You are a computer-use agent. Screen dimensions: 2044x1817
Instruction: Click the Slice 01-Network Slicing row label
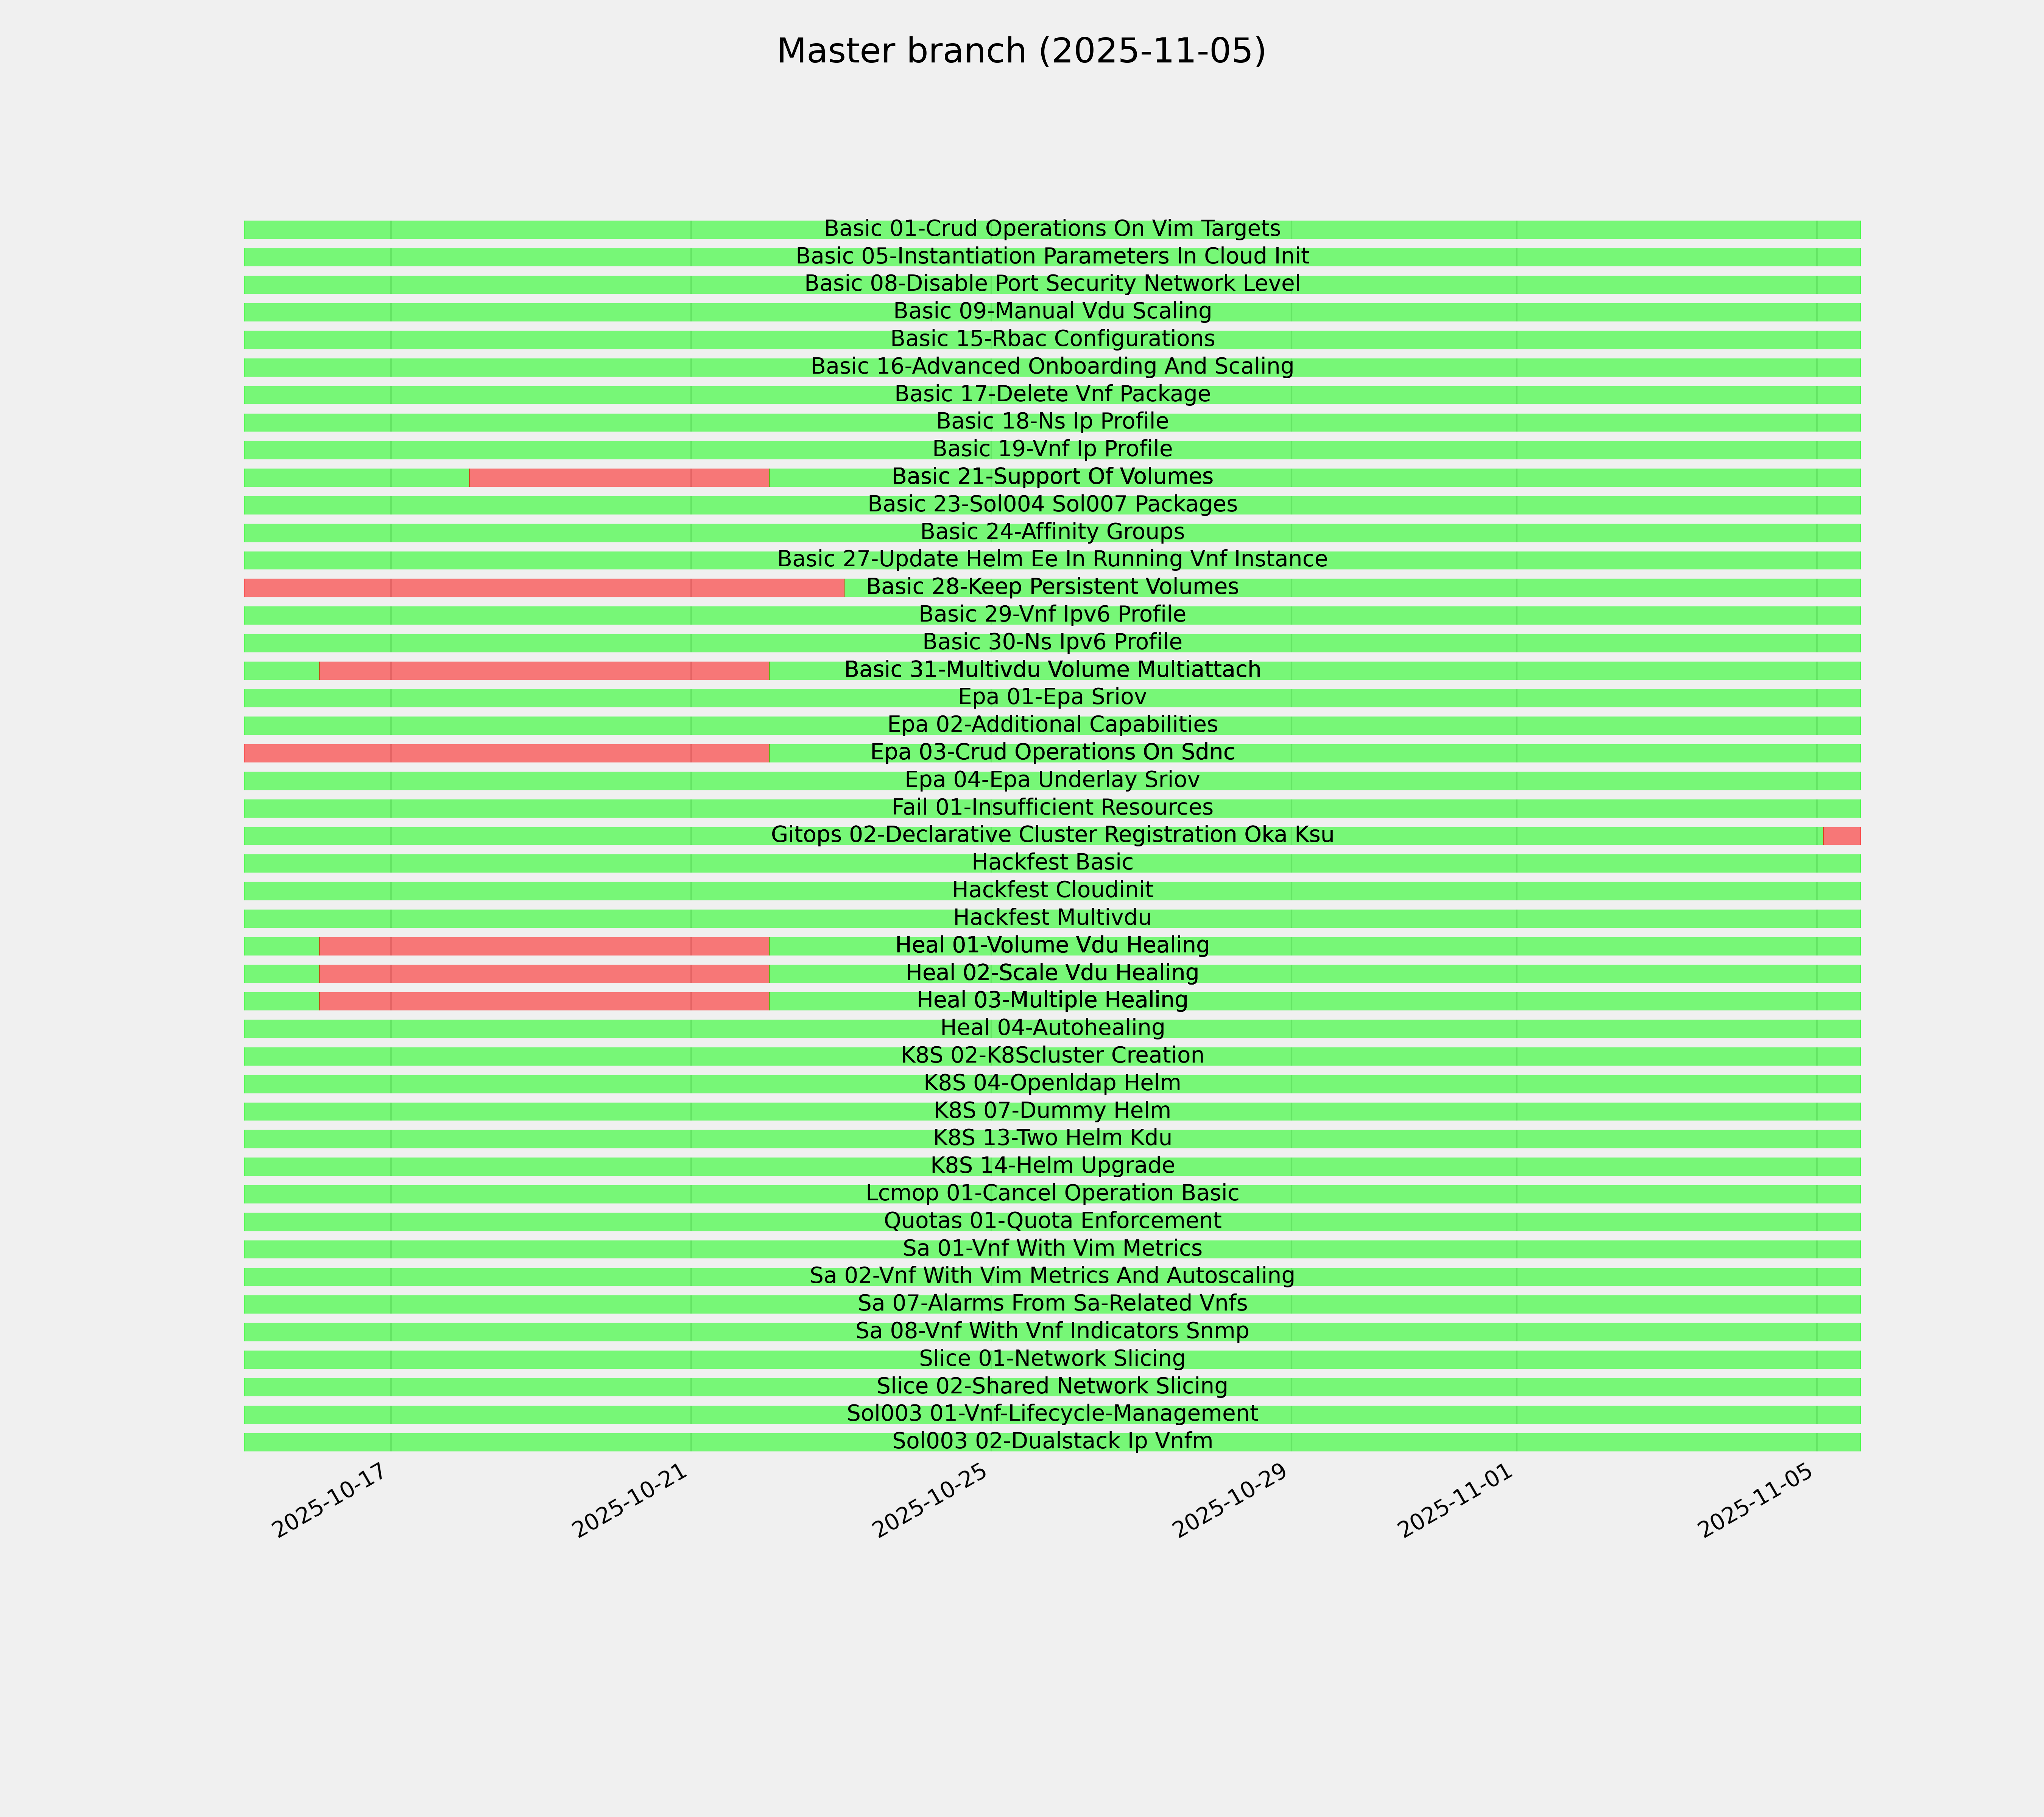click(x=1052, y=1359)
